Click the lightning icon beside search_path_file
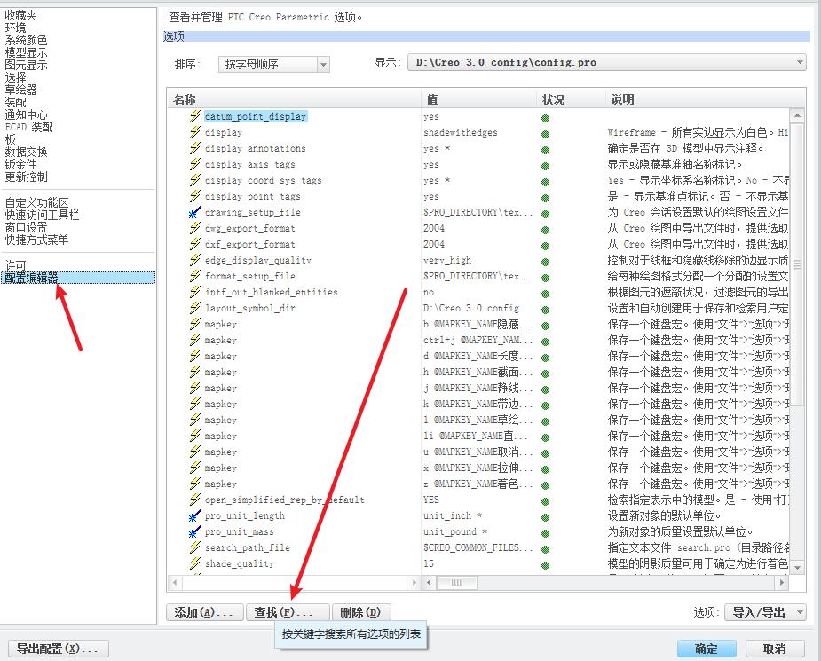The height and width of the screenshot is (661, 821). click(194, 547)
